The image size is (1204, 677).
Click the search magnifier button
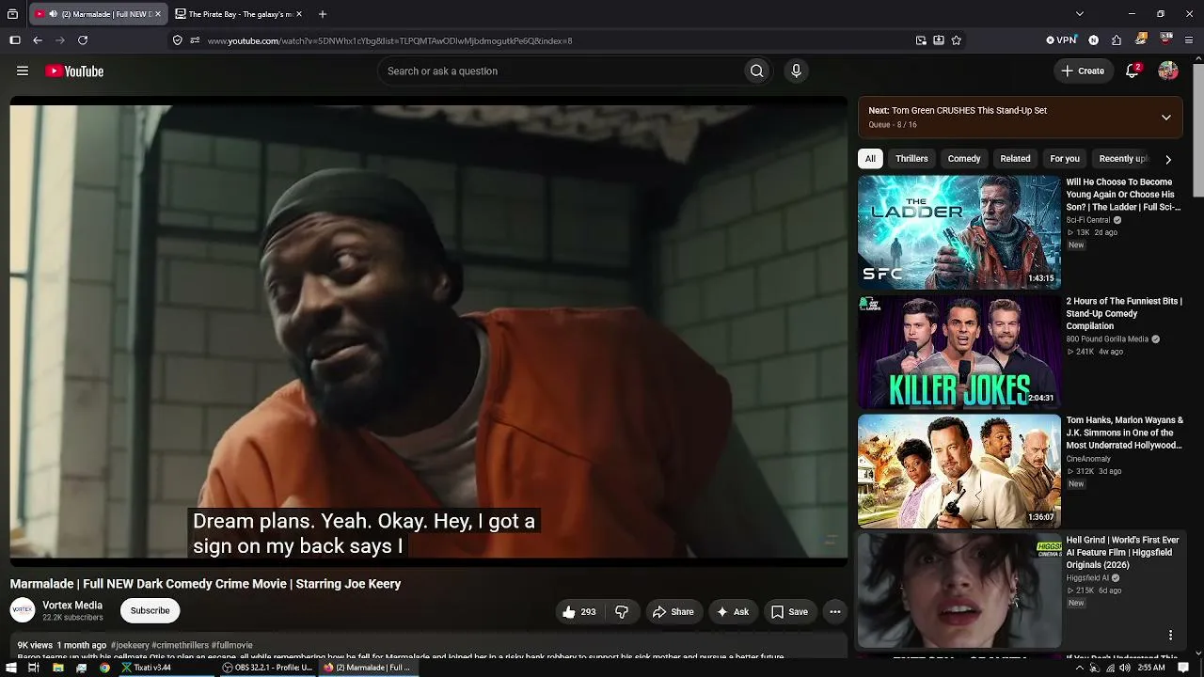click(x=756, y=71)
